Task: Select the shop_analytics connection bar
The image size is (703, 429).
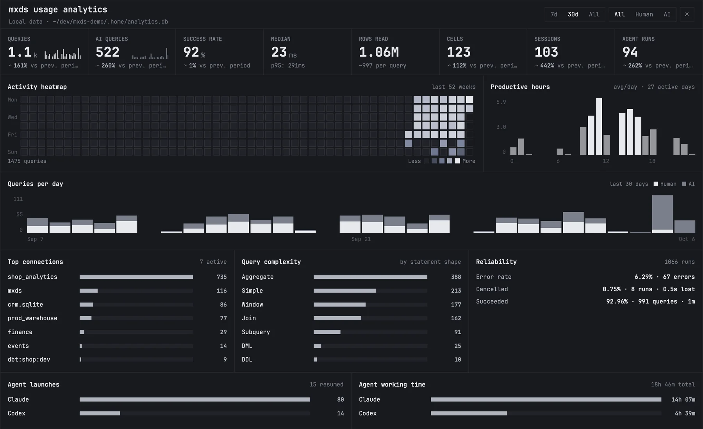Action: click(136, 277)
